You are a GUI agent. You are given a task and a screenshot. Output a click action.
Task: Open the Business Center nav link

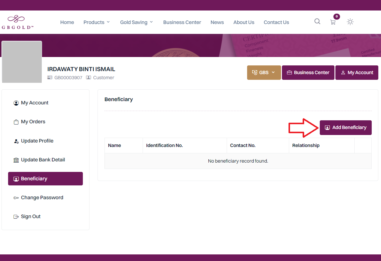182,22
